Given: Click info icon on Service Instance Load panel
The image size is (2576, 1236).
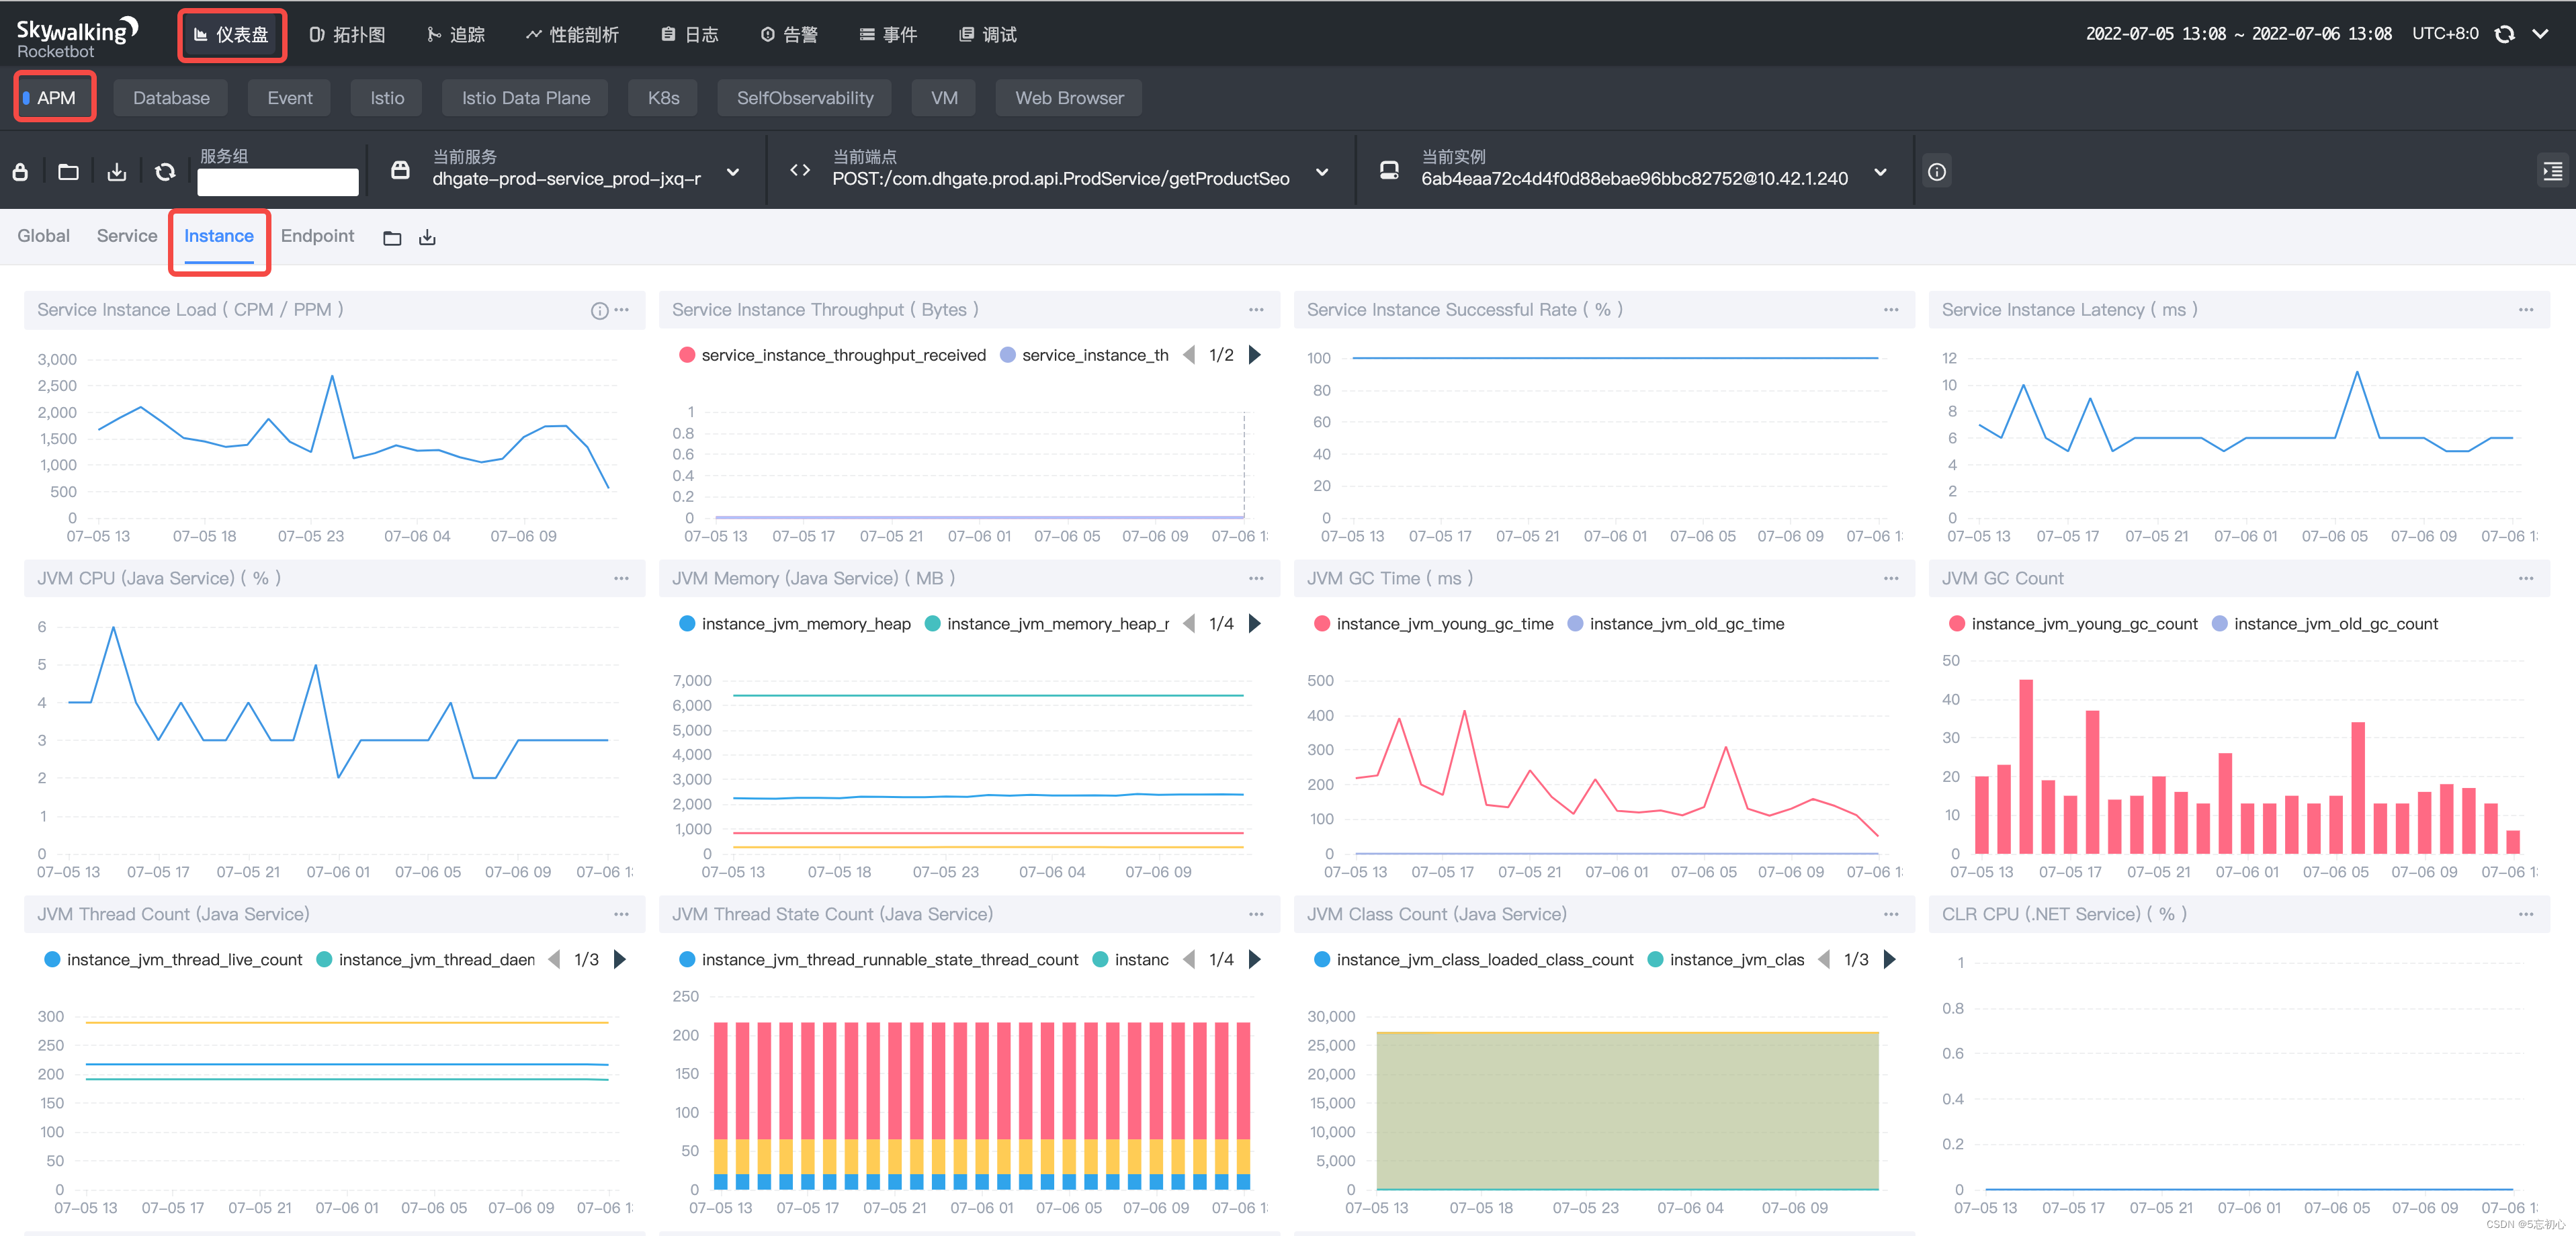Looking at the screenshot, I should 599,311.
